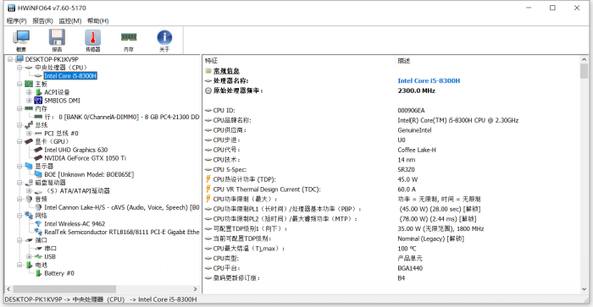Collapse the 中央处理器（CPU）tree node
The width and height of the screenshot is (593, 307).
click(x=19, y=68)
